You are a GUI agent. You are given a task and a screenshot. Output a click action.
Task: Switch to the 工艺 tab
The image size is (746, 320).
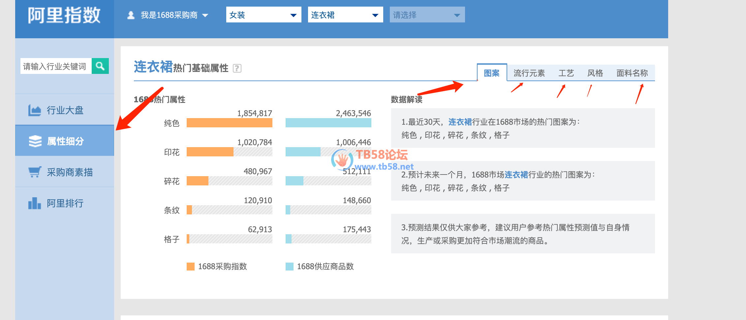tap(566, 73)
